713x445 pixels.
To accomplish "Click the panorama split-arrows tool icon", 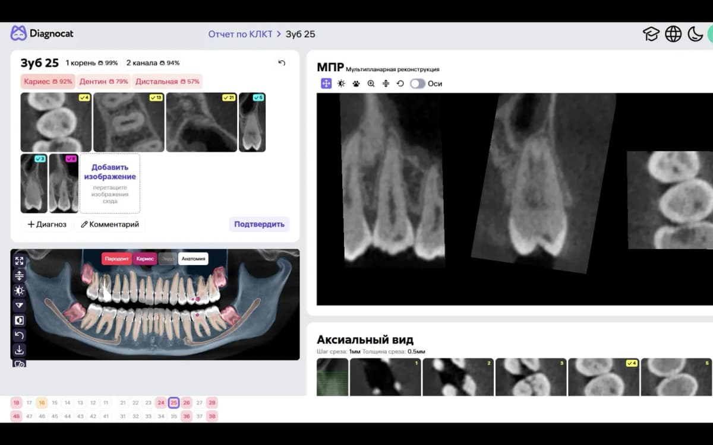I will point(20,275).
